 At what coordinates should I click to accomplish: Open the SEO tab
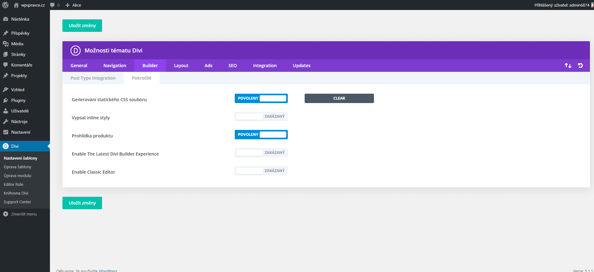tap(233, 66)
